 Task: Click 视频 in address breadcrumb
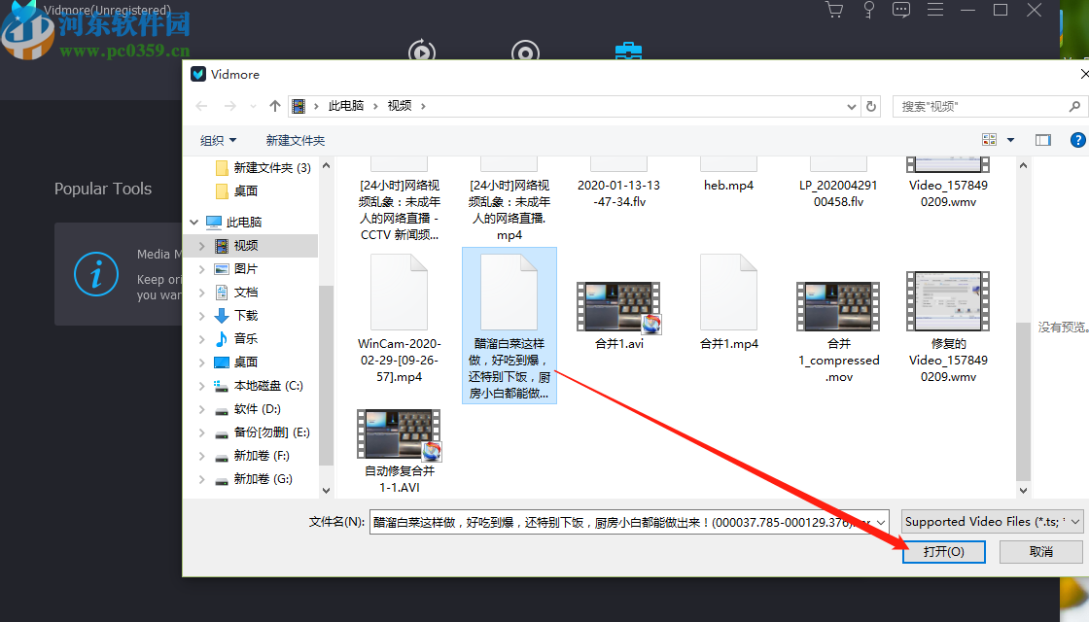[400, 106]
